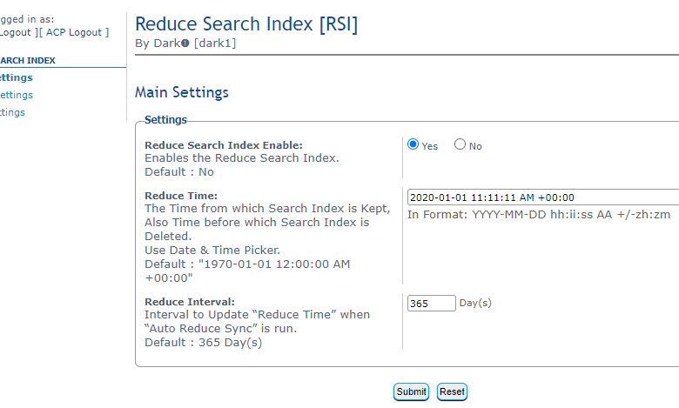Select No for Reduce Search Index Enable
The height and width of the screenshot is (408, 679).
pyautogui.click(x=460, y=145)
